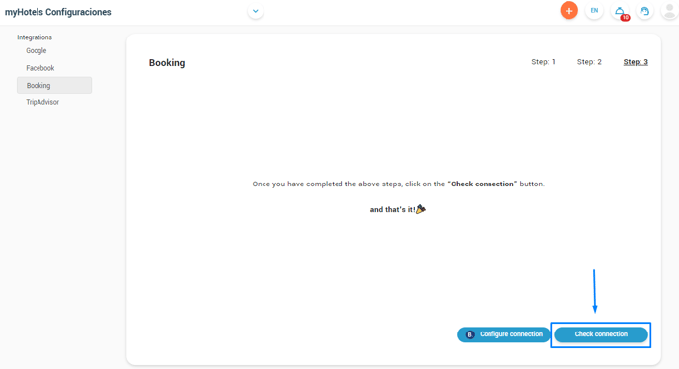Image resolution: width=679 pixels, height=369 pixels.
Task: Click the Configure connection button
Action: click(503, 334)
